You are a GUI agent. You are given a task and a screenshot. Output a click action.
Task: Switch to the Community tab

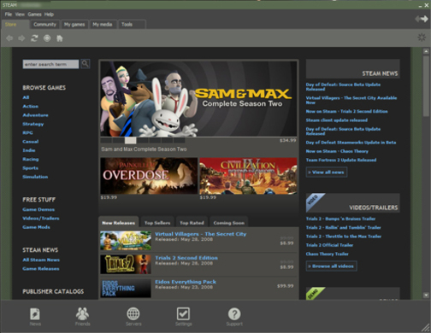44,25
